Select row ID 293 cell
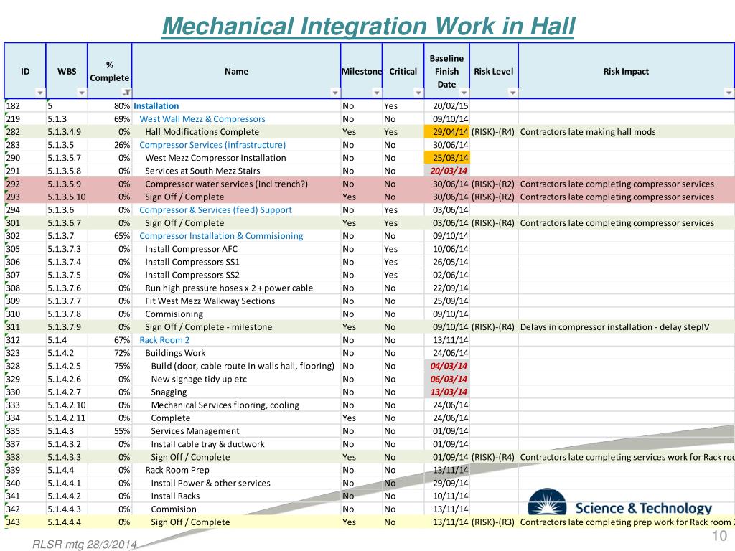This screenshot has width=735, height=551. 25,197
